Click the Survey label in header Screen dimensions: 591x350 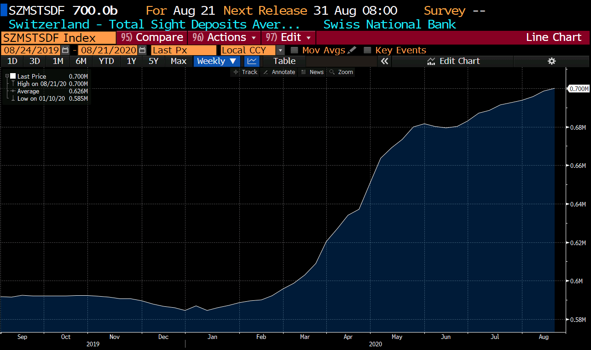tap(445, 11)
